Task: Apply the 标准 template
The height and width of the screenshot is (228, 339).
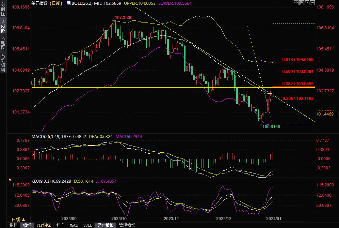Action: point(60,225)
